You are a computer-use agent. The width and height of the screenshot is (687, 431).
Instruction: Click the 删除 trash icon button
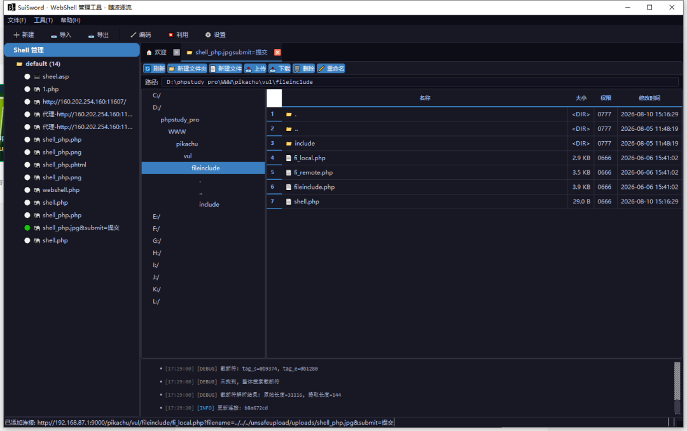click(303, 69)
